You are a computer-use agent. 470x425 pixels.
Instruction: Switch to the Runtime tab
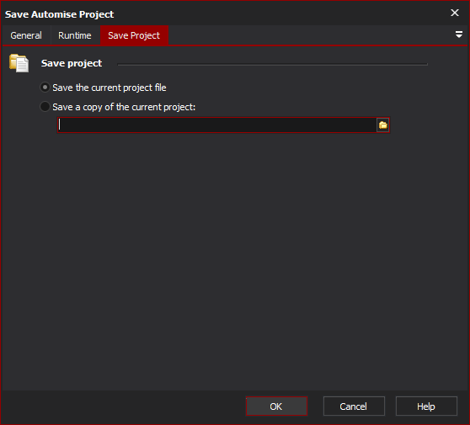[75, 35]
